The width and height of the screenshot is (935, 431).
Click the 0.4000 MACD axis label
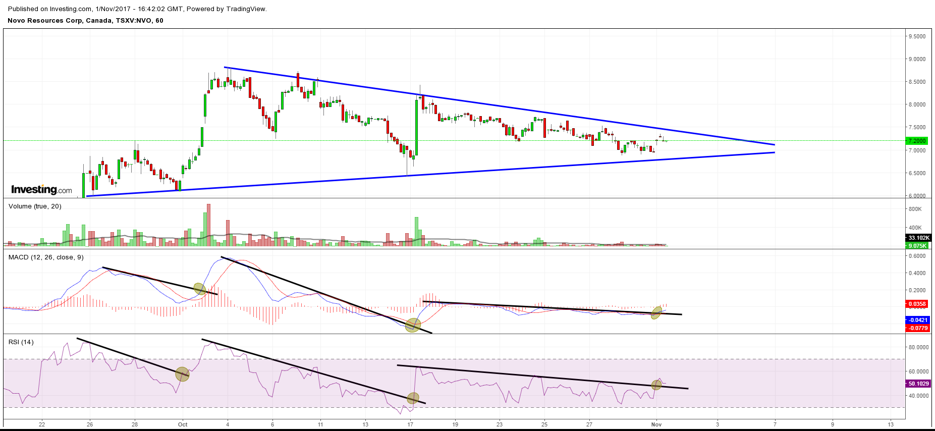[x=917, y=273]
